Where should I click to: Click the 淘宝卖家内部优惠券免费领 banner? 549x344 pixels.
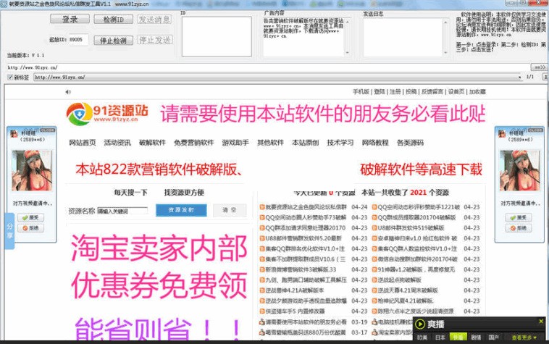[159, 267]
